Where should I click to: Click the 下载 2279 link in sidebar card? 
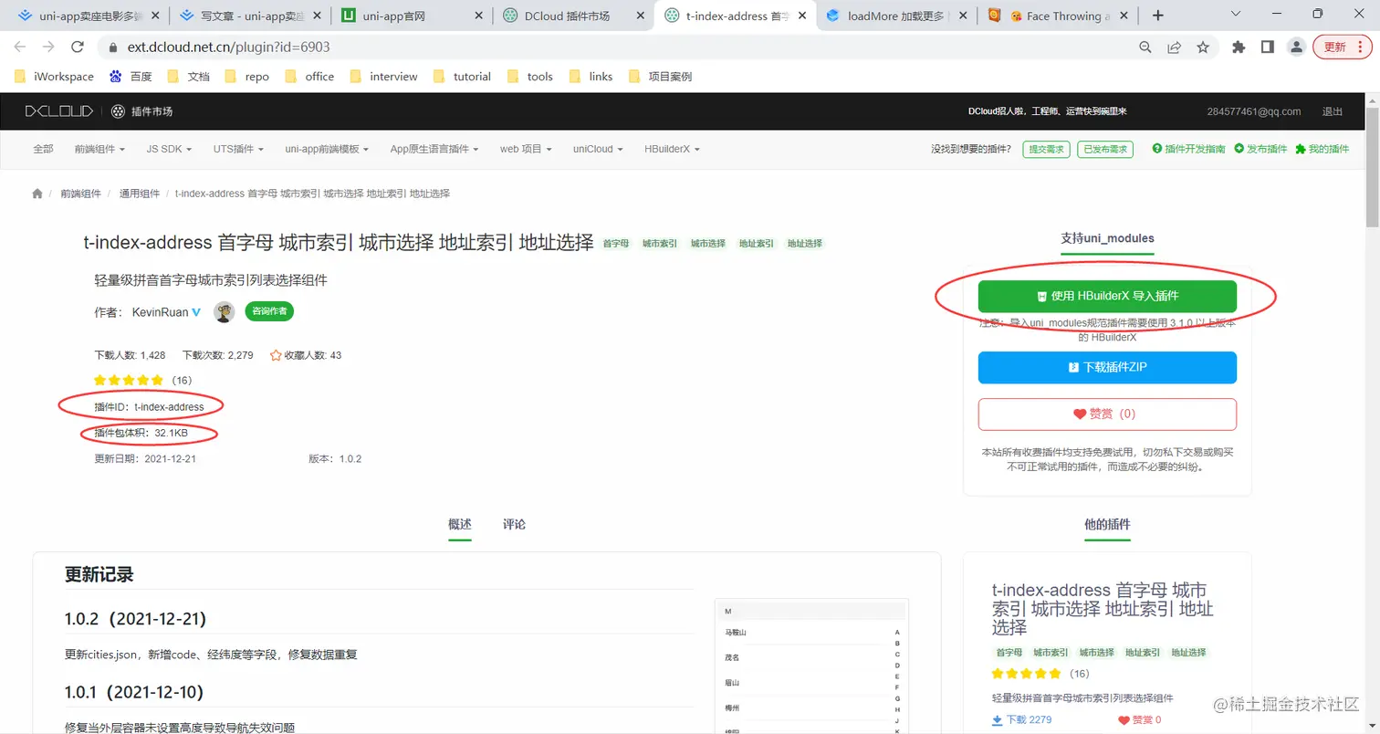1022,719
